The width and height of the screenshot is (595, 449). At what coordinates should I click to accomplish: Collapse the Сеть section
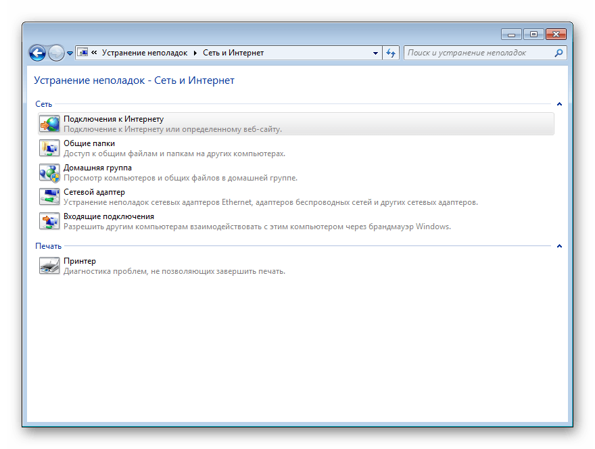point(559,104)
